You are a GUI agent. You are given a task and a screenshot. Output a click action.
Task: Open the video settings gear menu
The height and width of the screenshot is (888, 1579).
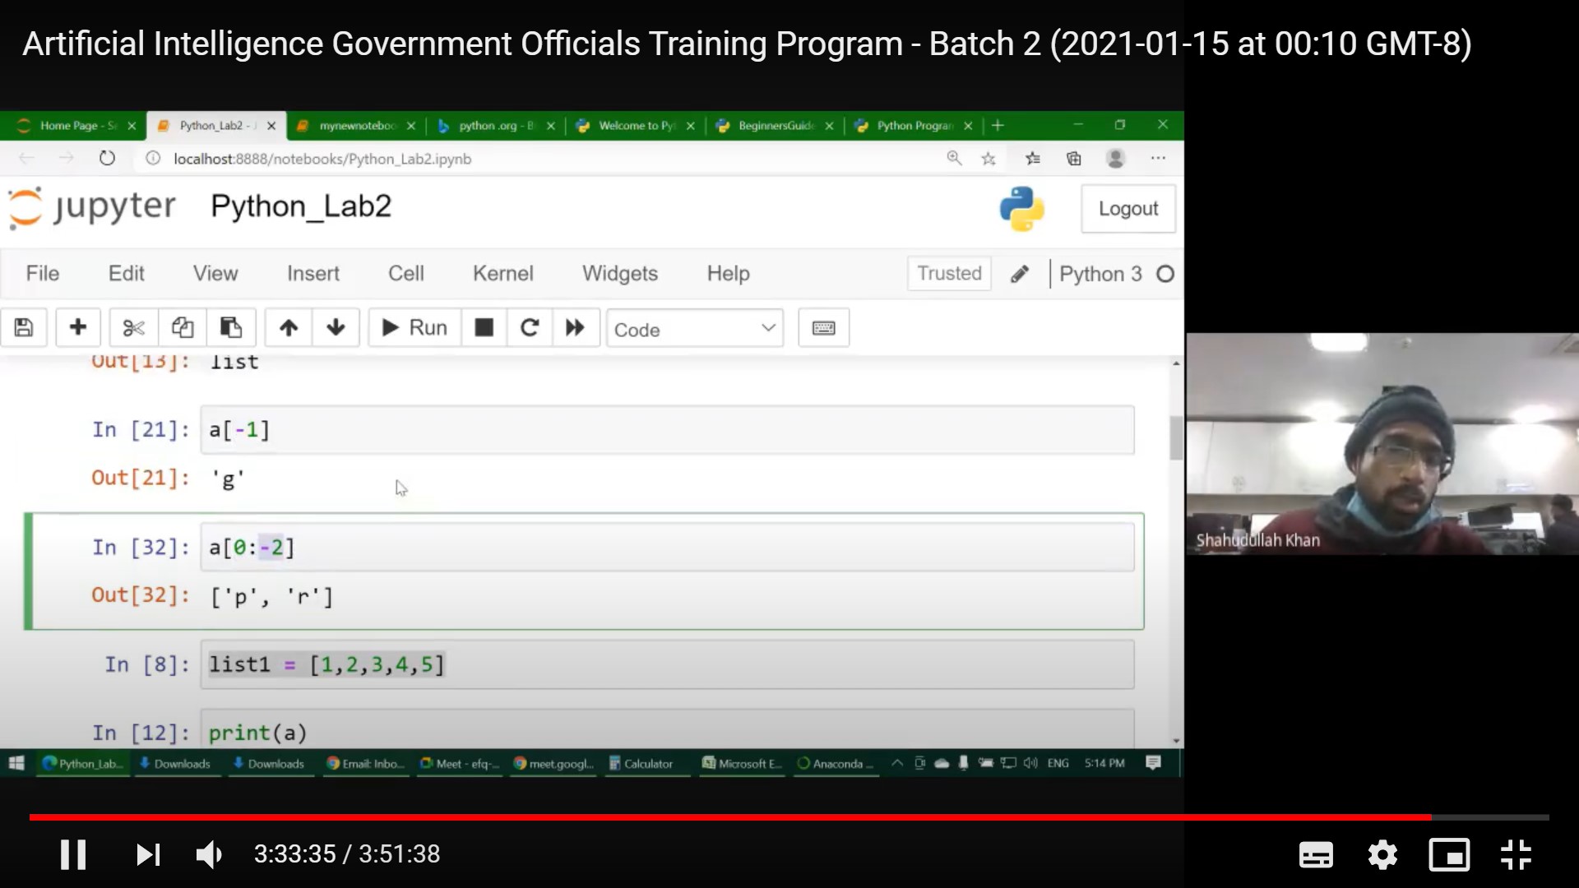pos(1382,855)
